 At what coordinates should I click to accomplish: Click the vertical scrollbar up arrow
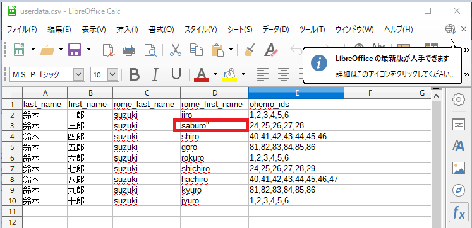436,96
